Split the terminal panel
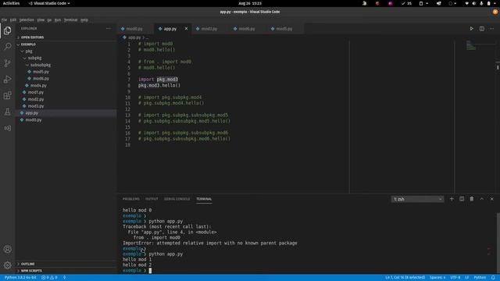The height and width of the screenshot is (281, 500). click(x=462, y=199)
